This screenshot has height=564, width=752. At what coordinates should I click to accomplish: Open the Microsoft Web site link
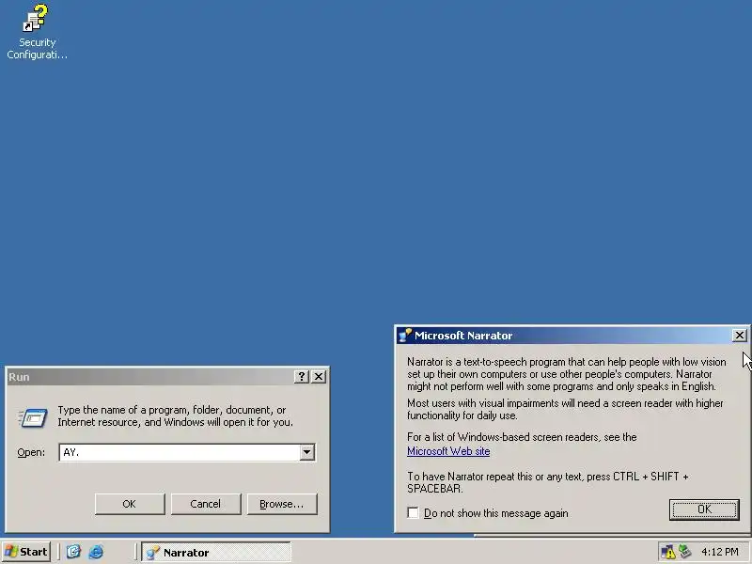(448, 451)
